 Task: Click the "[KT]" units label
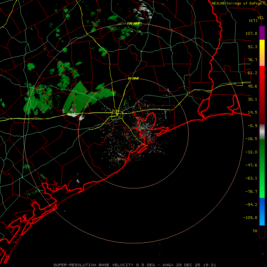click(x=253, y=20)
